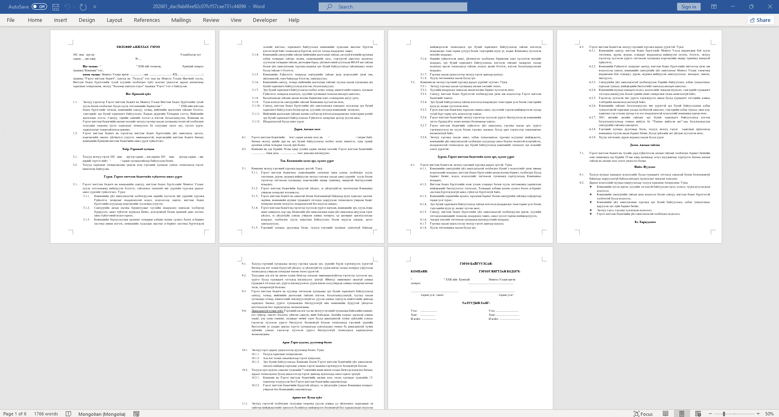Click the zoom out minus button
Viewport: 779px width, 417px height.
point(710,414)
